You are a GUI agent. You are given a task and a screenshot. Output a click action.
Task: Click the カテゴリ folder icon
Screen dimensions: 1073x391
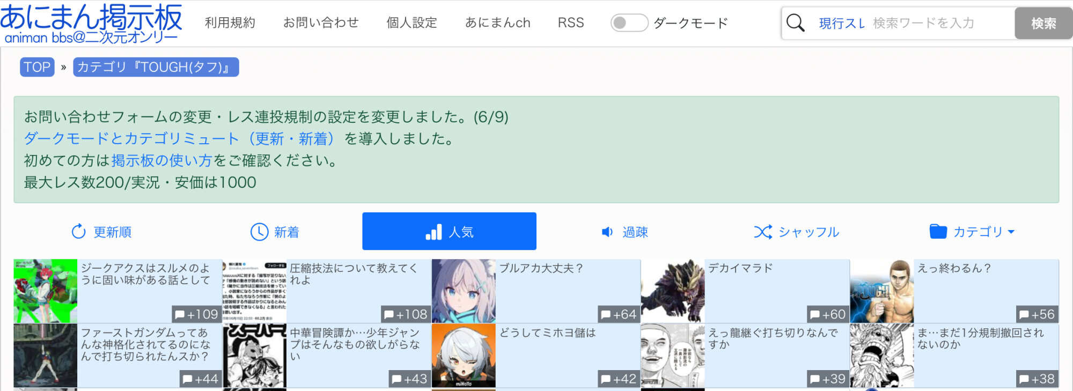[x=938, y=231]
